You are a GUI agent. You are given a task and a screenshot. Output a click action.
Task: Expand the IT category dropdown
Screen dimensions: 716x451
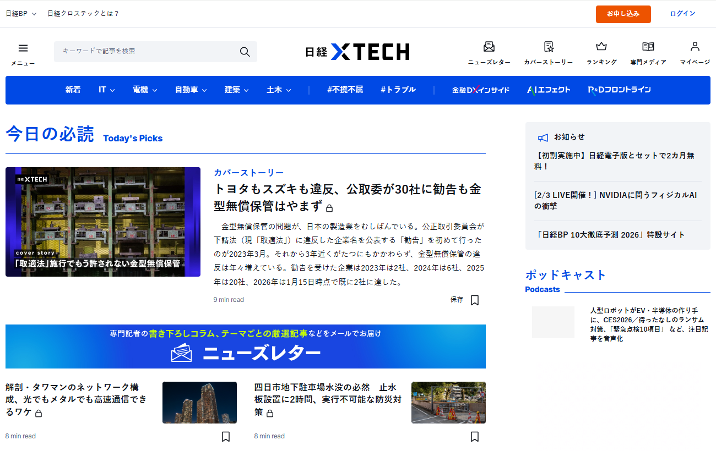point(106,90)
